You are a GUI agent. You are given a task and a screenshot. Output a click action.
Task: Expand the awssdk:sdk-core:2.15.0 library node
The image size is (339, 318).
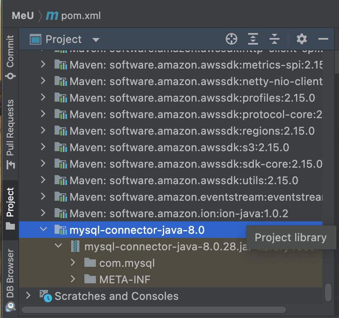point(43,163)
